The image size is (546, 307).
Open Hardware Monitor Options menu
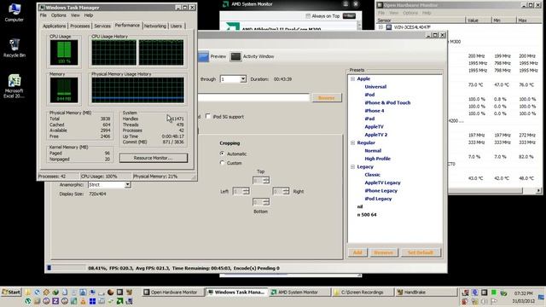coord(410,13)
